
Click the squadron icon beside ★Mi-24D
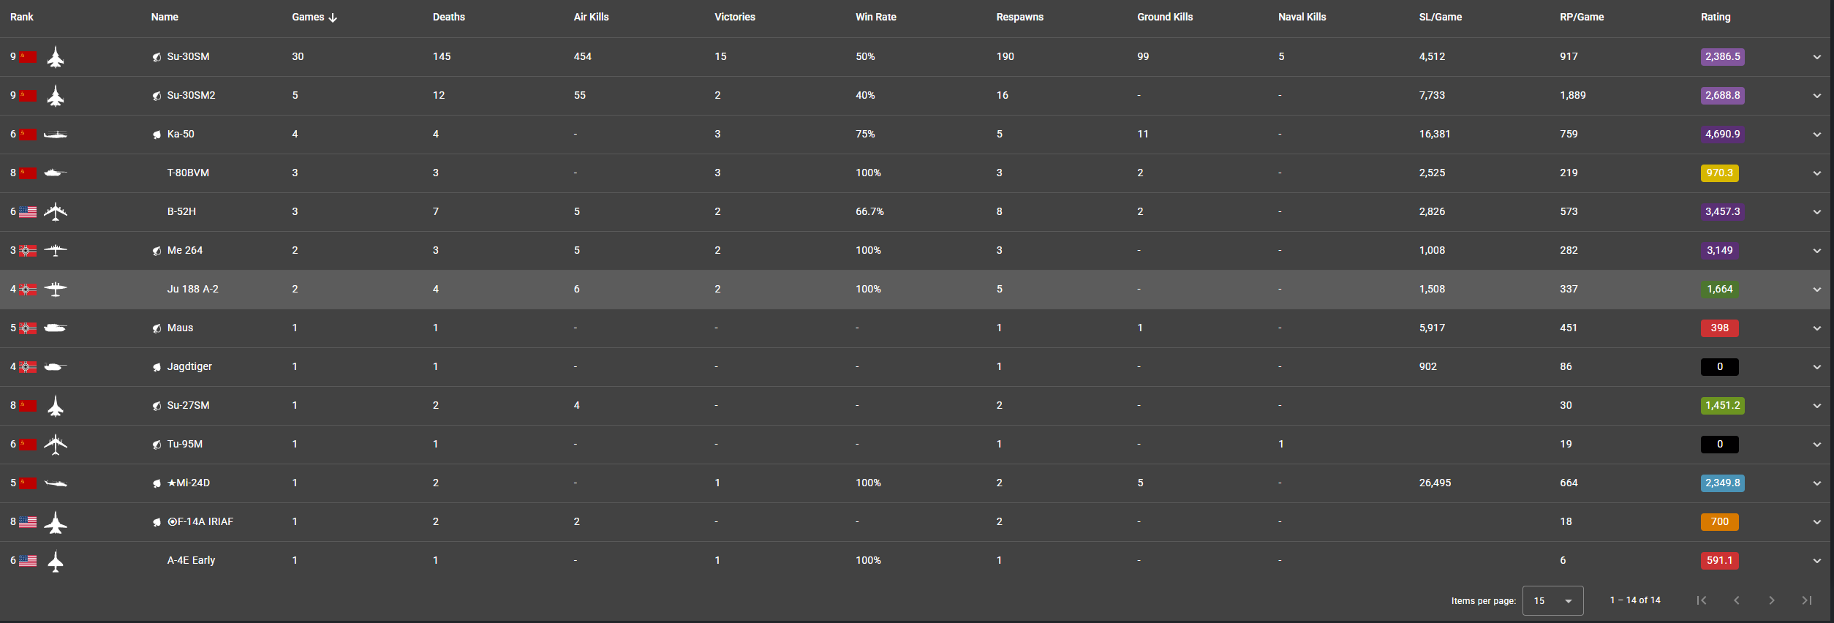pos(156,483)
